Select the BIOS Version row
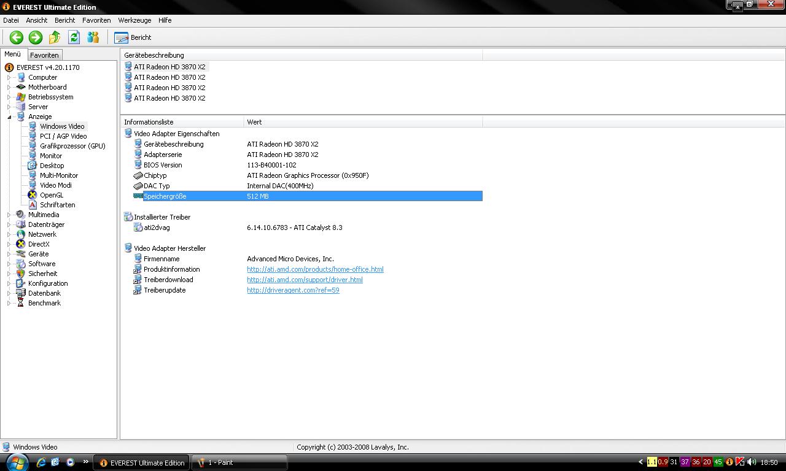This screenshot has width=786, height=471. (308, 165)
